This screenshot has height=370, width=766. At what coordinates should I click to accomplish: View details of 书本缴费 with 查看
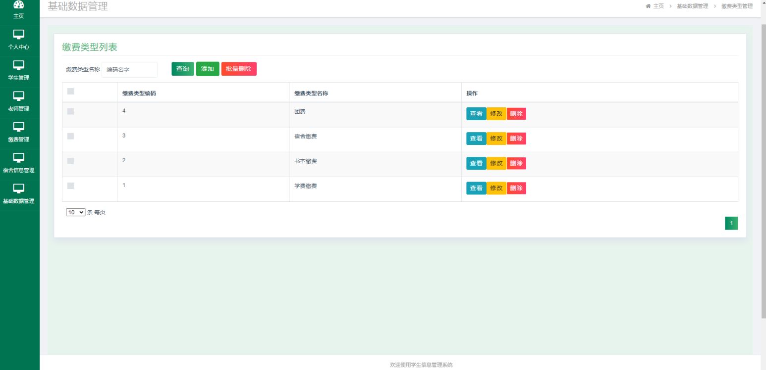[476, 163]
